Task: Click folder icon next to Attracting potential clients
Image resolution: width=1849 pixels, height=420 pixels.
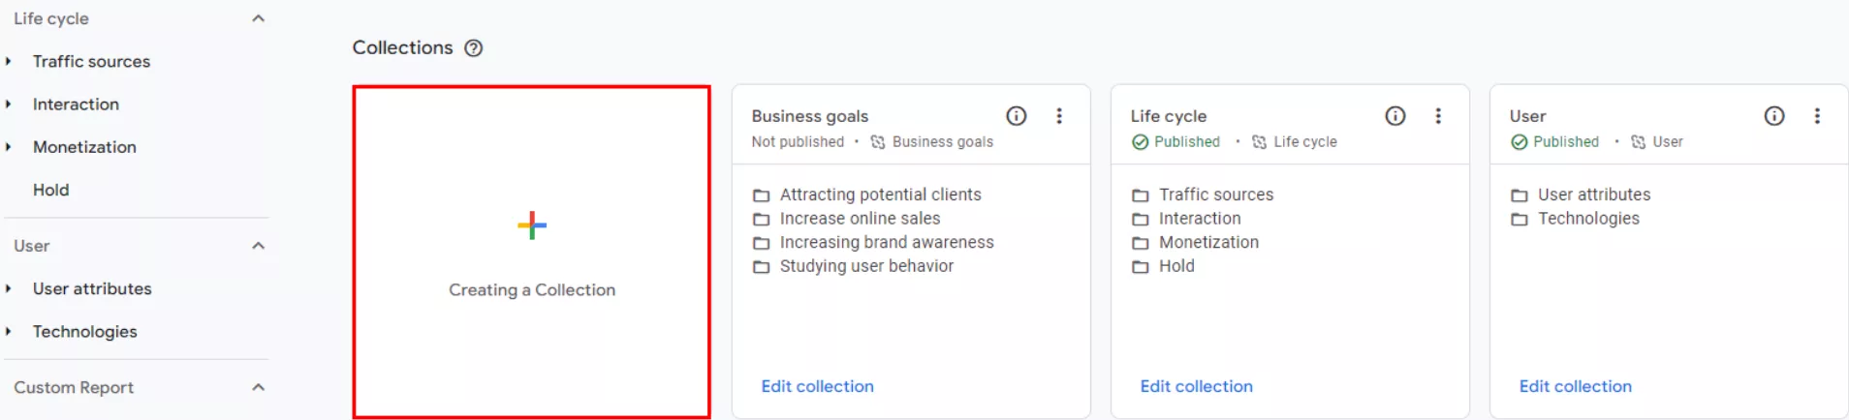Action: 762,195
